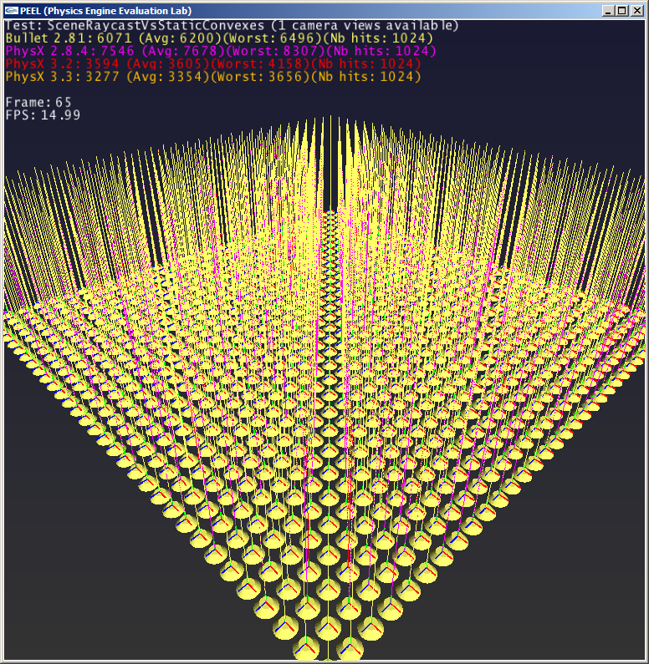Select the 'Test: SceneRaycastVsStaticConvexes' line
The height and width of the screenshot is (664, 649).
(232, 25)
